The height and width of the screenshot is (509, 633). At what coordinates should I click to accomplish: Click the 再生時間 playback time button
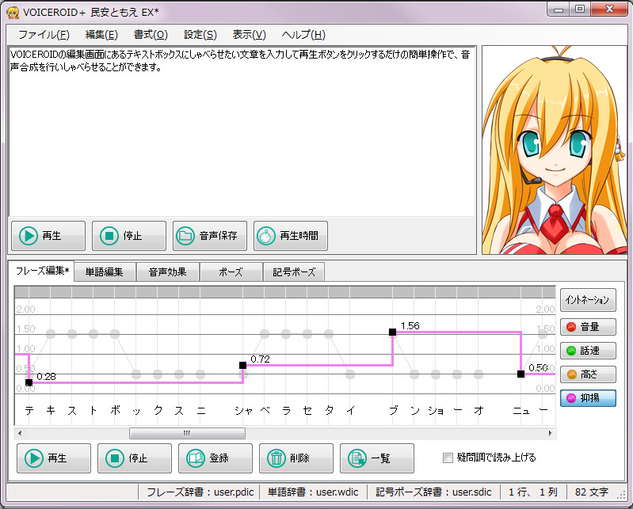pyautogui.click(x=290, y=236)
